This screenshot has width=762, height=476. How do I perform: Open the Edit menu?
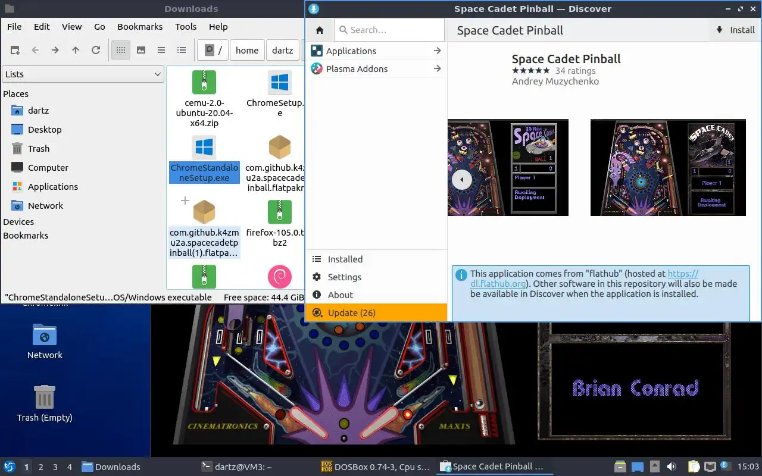[x=42, y=27]
